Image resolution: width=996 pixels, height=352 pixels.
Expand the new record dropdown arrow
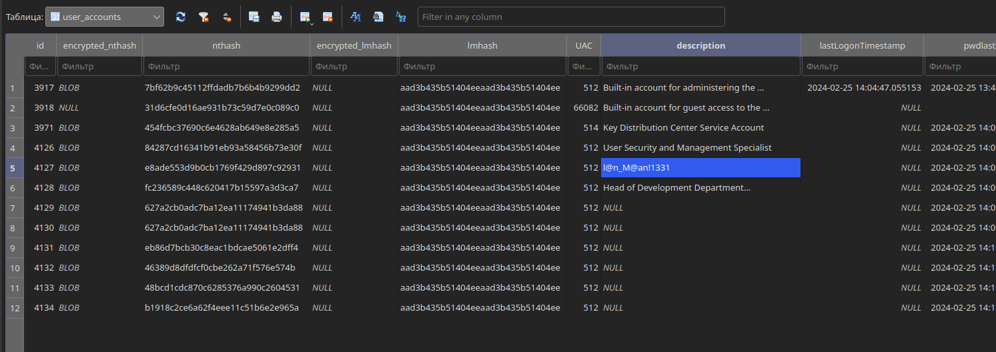(312, 23)
